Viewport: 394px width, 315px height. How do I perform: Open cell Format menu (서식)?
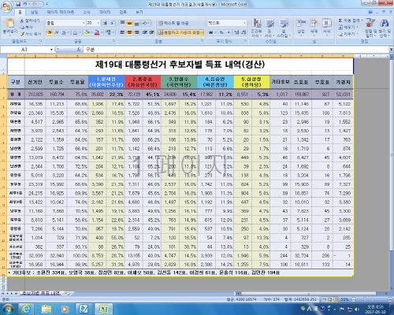tap(327, 27)
